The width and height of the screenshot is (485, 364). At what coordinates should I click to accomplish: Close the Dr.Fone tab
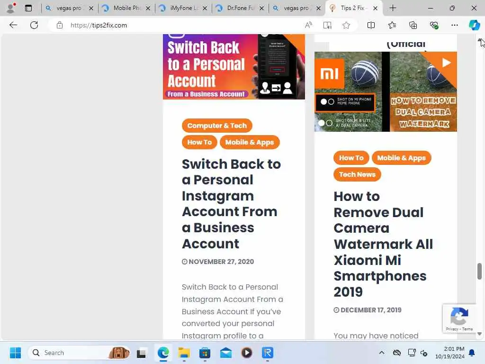[261, 9]
